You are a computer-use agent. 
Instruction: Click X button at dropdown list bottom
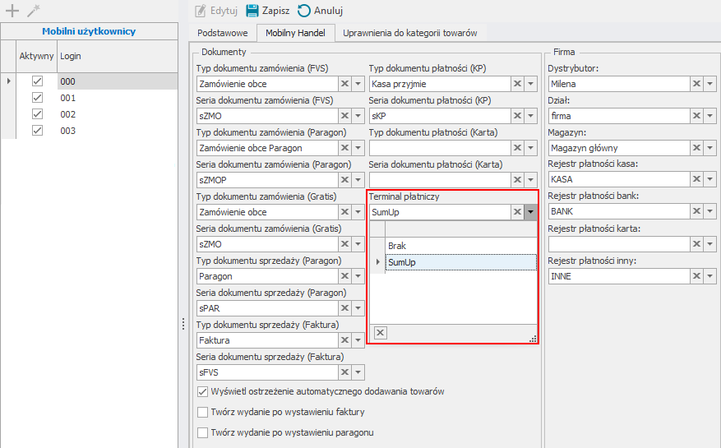381,332
